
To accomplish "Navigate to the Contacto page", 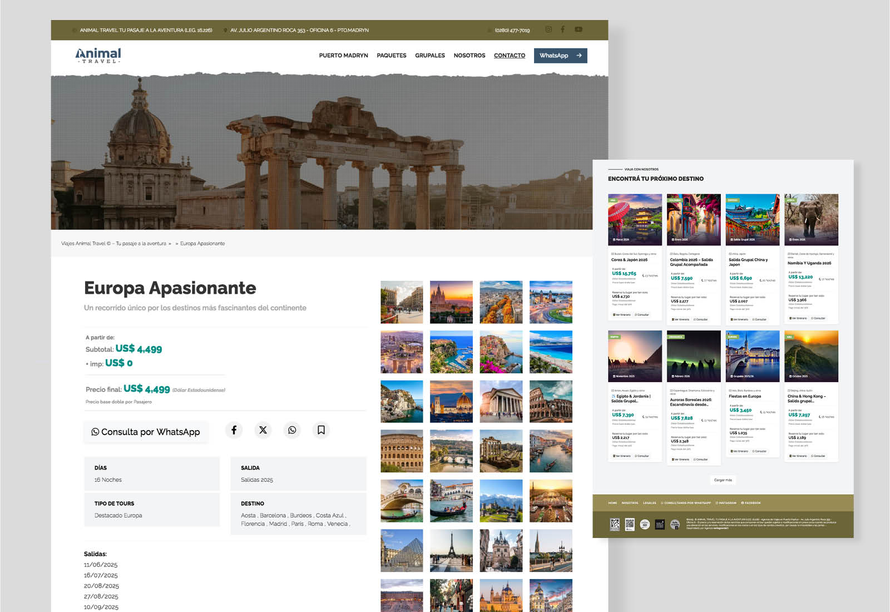I will point(509,56).
